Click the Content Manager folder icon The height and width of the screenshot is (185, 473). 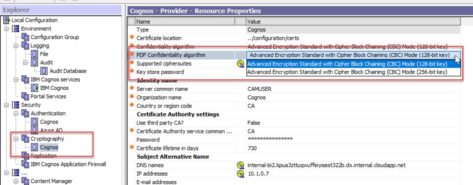(25, 181)
